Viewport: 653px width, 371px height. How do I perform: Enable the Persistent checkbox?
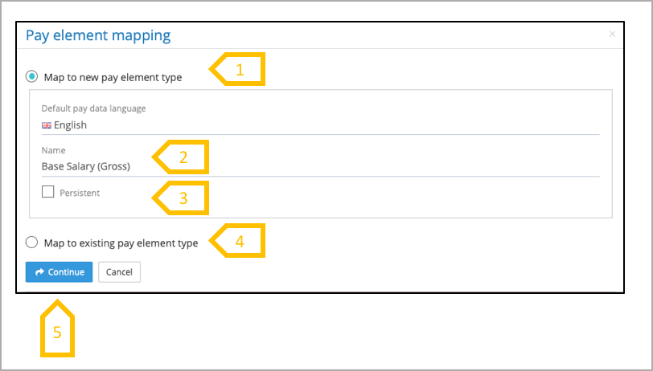coord(48,192)
